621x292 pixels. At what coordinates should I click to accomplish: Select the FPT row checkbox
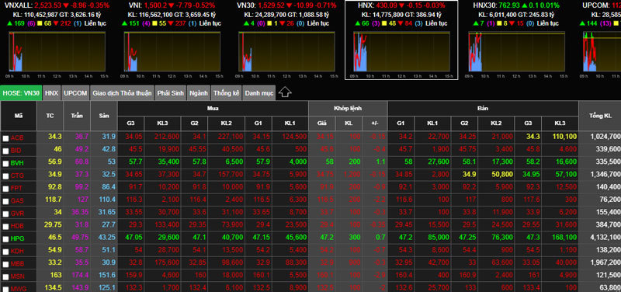tap(5, 189)
